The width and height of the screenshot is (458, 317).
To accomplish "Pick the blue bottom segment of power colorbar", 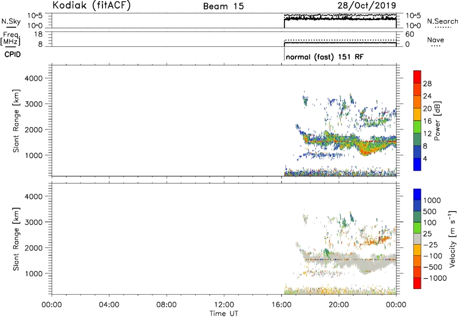I will coord(417,164).
